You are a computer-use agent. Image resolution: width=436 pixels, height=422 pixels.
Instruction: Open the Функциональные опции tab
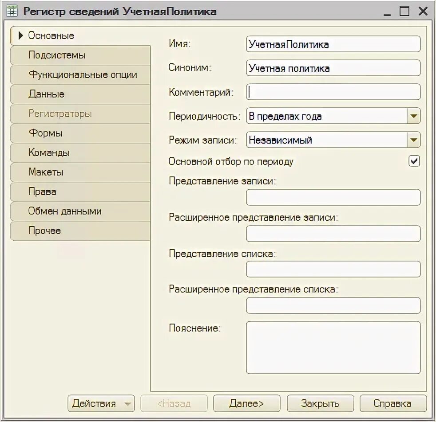click(x=80, y=74)
